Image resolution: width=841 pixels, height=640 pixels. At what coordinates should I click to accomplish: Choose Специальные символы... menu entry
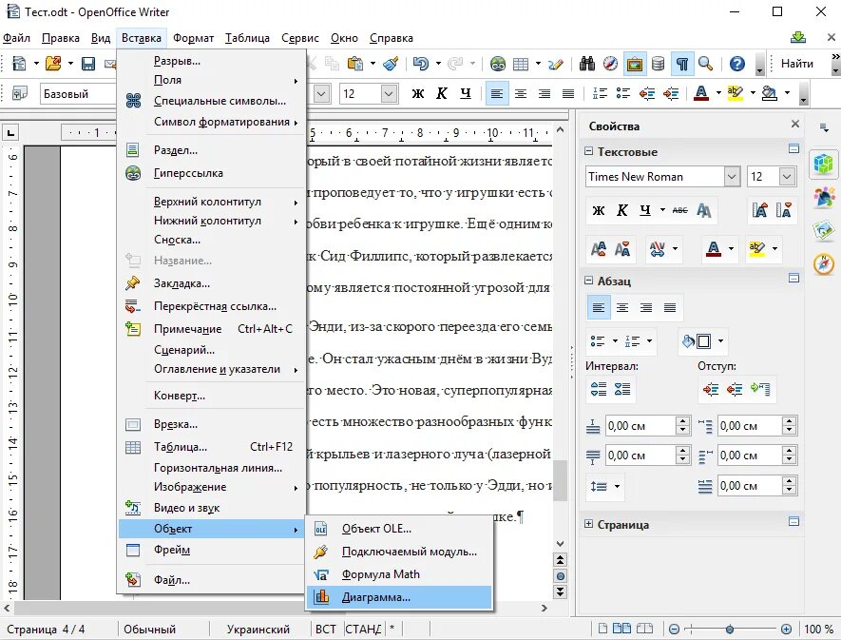click(212, 101)
